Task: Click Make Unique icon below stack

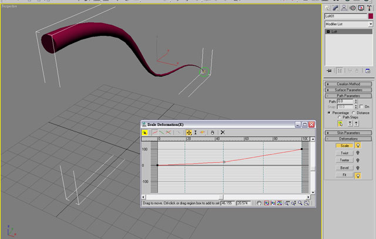Action: [350, 70]
